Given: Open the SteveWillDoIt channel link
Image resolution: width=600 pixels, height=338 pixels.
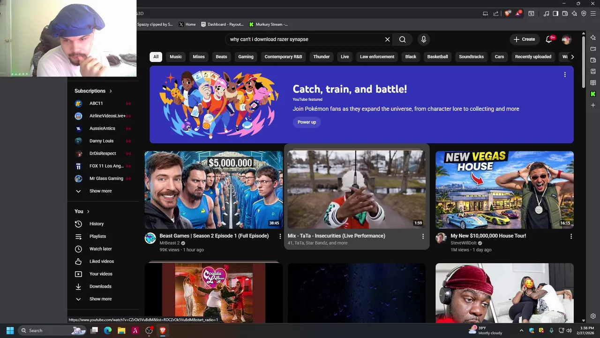Looking at the screenshot, I should click(464, 243).
